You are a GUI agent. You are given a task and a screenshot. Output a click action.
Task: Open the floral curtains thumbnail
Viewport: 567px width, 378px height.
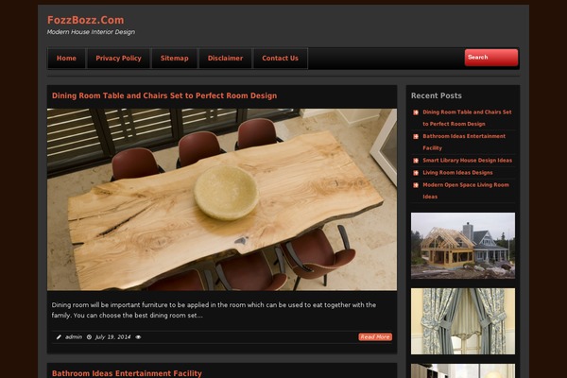click(463, 321)
